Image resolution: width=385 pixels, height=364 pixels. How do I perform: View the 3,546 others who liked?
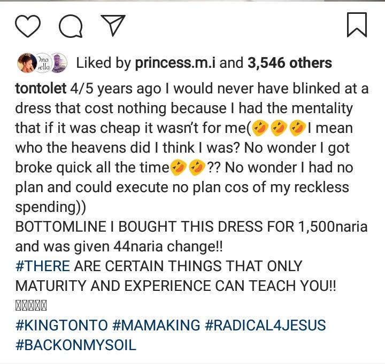(289, 63)
